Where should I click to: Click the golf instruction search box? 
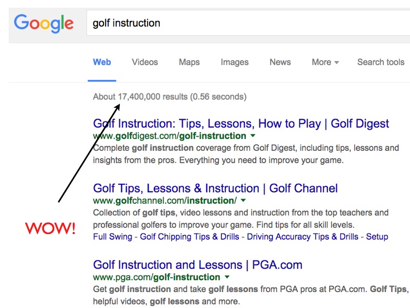[248, 23]
